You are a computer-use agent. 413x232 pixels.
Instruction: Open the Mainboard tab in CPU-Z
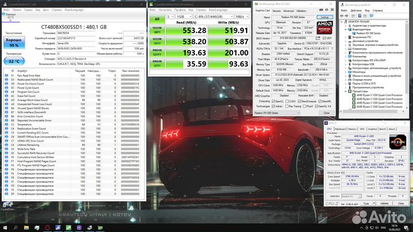pyautogui.click(x=340, y=129)
